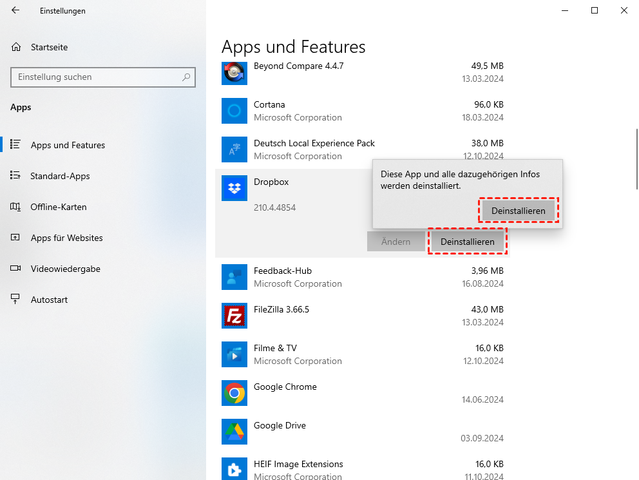This screenshot has width=639, height=480.
Task: Confirm Deinstallieren in the popup
Action: tap(518, 211)
